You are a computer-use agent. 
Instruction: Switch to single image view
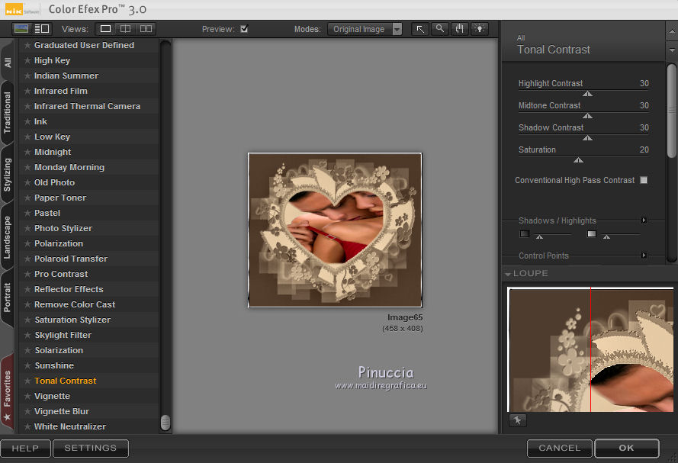(105, 29)
